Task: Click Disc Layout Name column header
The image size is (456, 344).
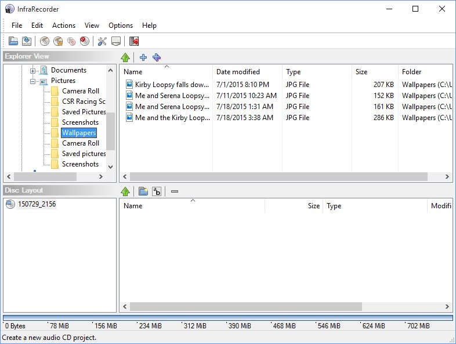Action: (x=192, y=205)
